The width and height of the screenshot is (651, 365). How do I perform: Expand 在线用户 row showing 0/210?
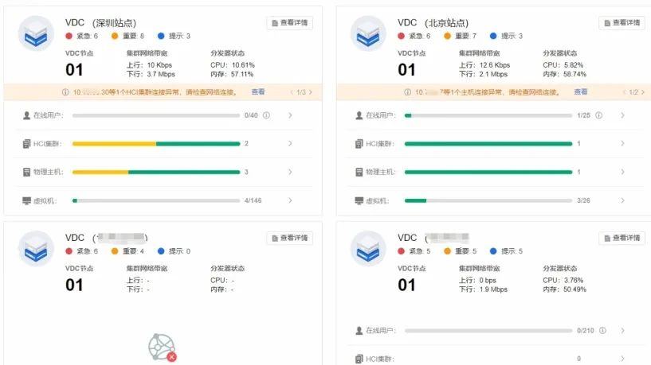622,330
